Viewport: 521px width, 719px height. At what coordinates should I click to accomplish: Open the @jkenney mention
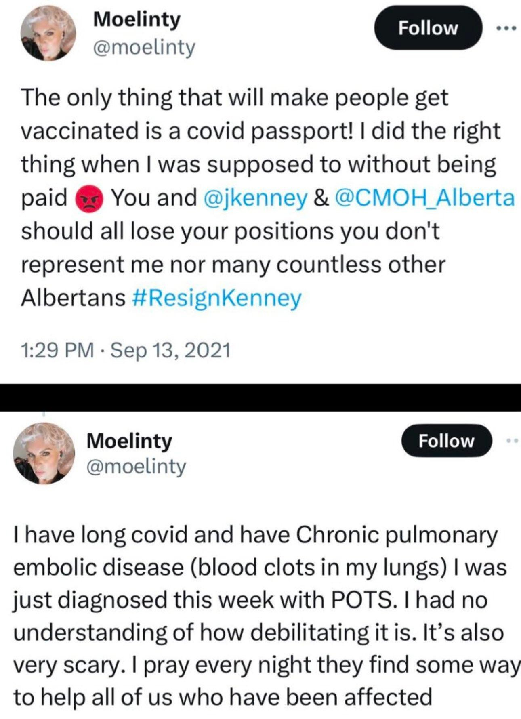pos(256,198)
